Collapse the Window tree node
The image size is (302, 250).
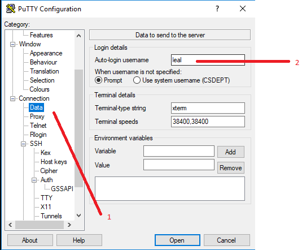click(12, 45)
